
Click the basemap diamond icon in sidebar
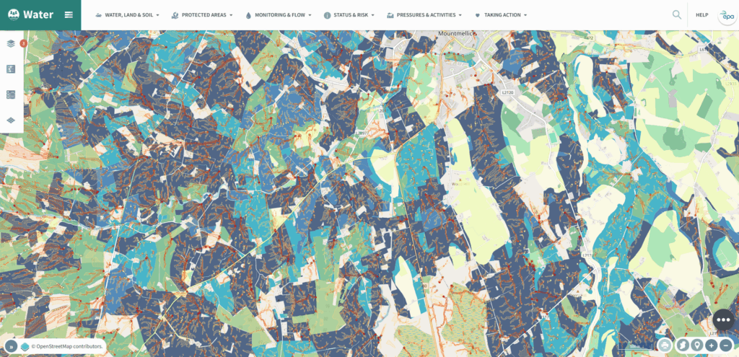click(x=11, y=120)
